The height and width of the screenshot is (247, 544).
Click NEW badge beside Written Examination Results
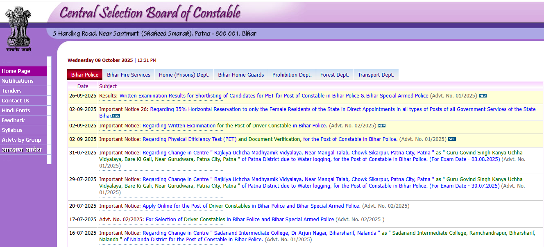click(483, 96)
